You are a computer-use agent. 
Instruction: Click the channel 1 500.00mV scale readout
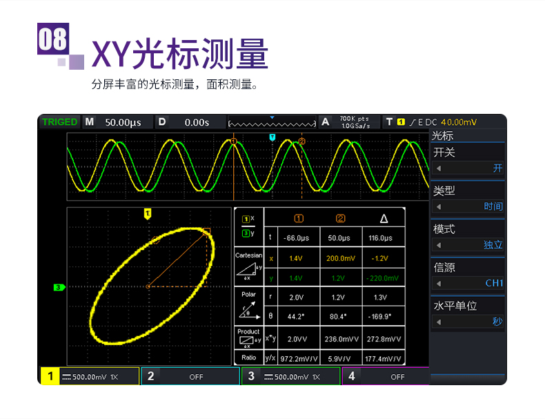(x=90, y=377)
